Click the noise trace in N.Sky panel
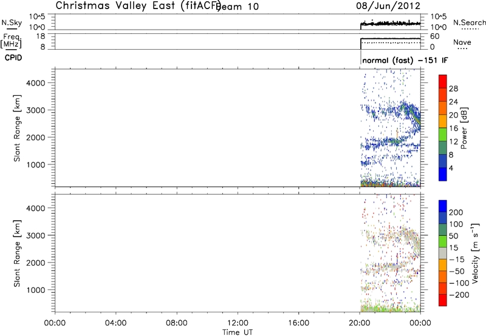Viewport: 486px width, 336px height. pos(391,24)
